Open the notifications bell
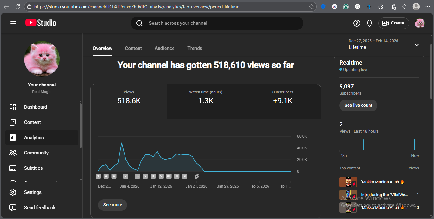This screenshot has width=434, height=219. click(x=369, y=23)
